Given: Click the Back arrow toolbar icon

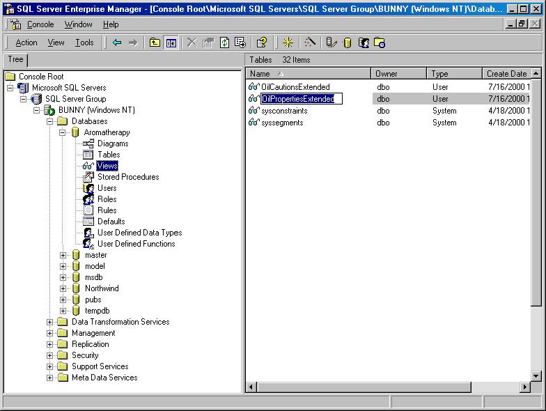Looking at the screenshot, I should [x=117, y=43].
